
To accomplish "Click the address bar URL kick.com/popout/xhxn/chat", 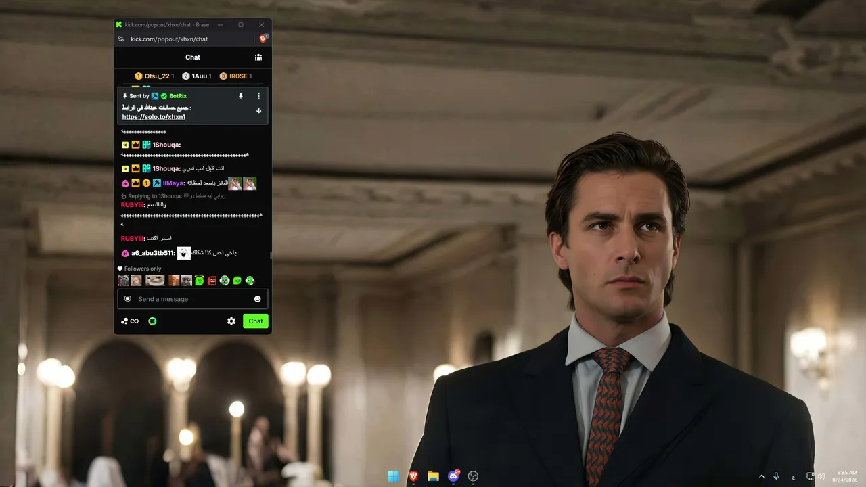I will coord(169,39).
